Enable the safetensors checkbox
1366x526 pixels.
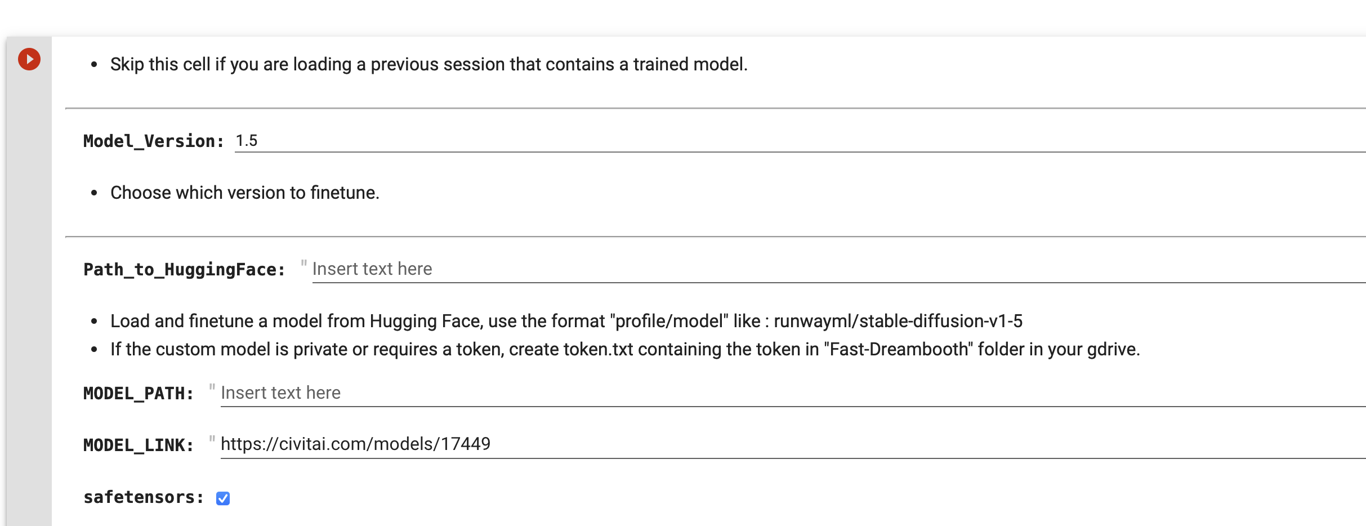(223, 498)
